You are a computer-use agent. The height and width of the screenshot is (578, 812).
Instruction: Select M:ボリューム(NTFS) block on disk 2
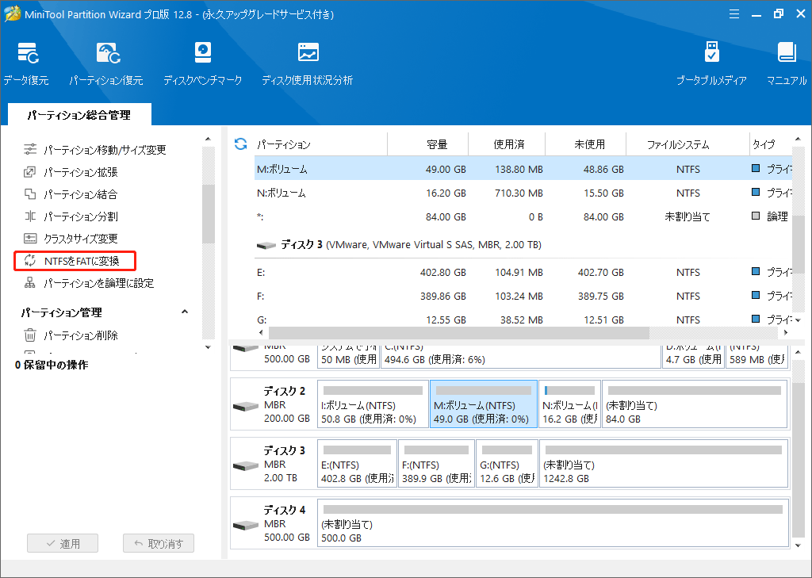tap(483, 404)
